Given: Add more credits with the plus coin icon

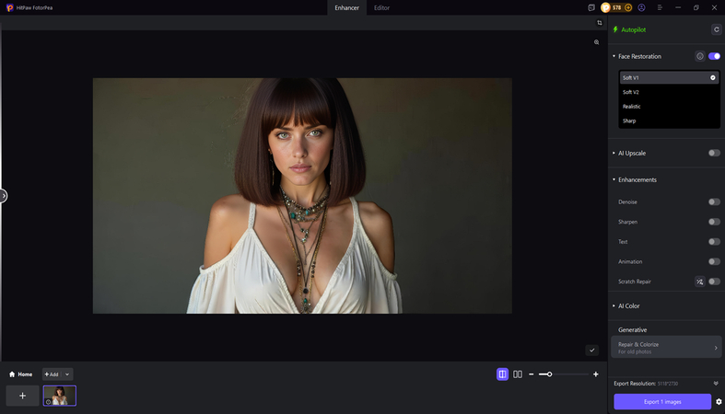Looking at the screenshot, I should (x=628, y=8).
